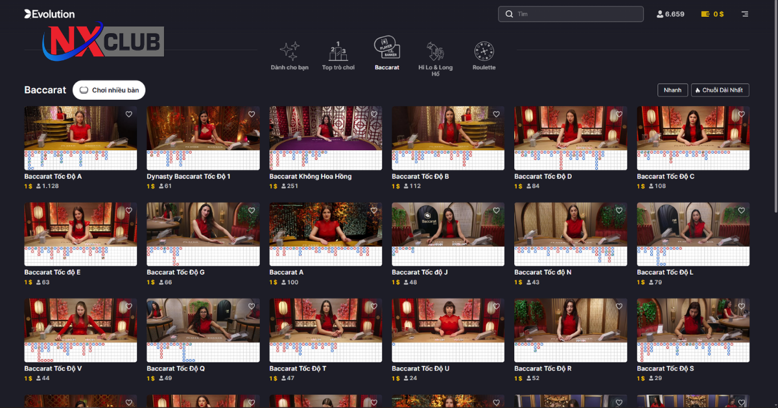The image size is (778, 408).
Task: Click the Baccarat Không Hoa Hồng title text
Action: [x=311, y=176]
